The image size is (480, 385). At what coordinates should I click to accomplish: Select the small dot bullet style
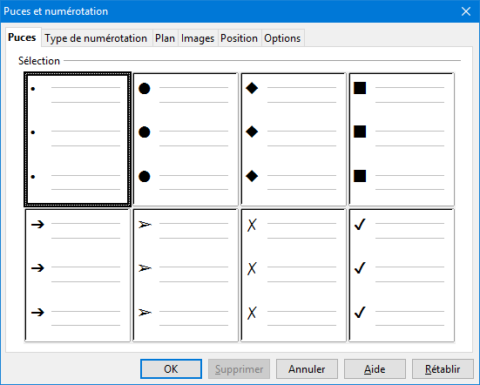tap(78, 139)
